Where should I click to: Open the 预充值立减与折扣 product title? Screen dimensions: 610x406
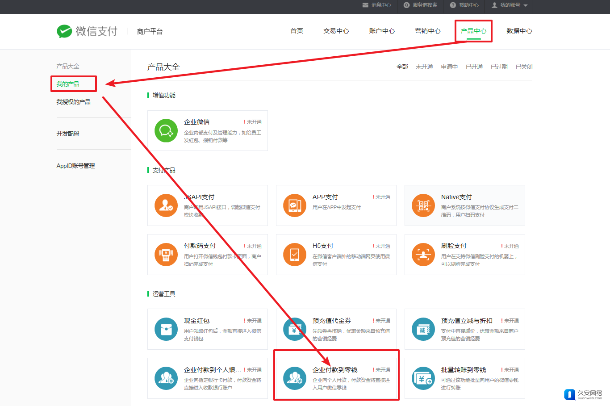tap(467, 321)
